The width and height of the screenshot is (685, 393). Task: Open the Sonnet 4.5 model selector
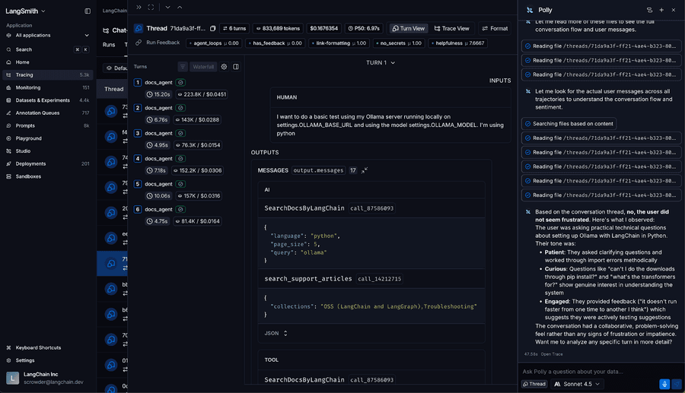click(577, 384)
